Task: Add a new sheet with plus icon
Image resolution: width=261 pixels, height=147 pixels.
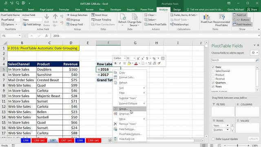Action: (110, 140)
